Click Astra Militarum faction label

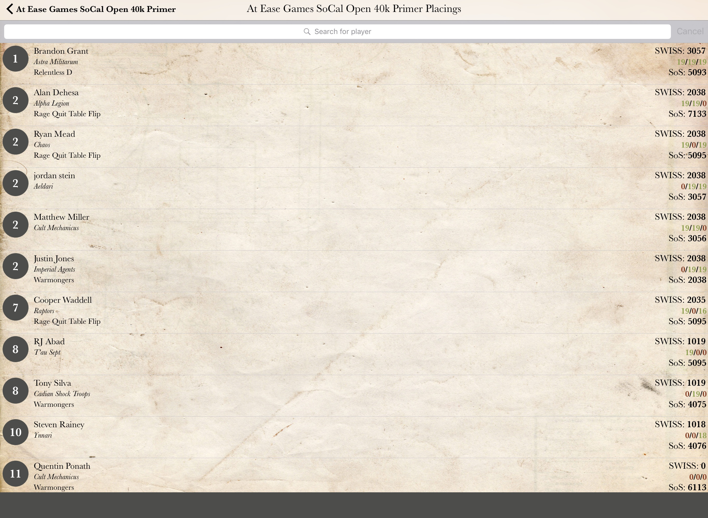pyautogui.click(x=56, y=62)
